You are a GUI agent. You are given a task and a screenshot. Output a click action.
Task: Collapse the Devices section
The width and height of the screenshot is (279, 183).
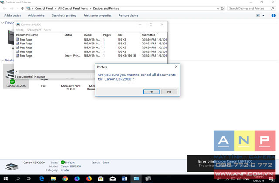[3, 23]
